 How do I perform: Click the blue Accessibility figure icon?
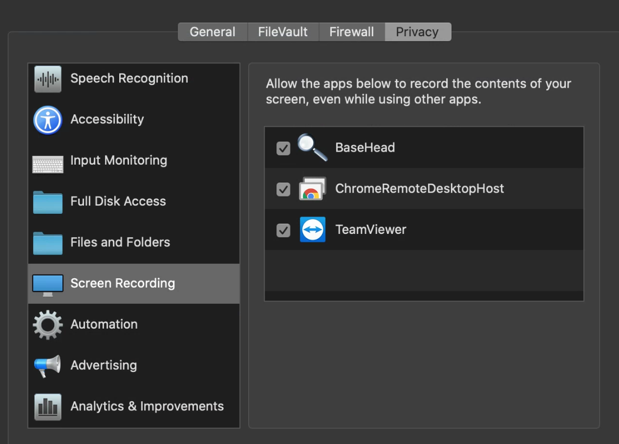(48, 120)
